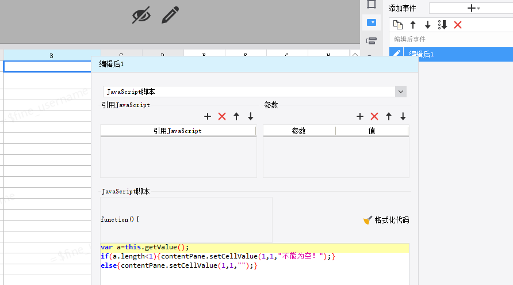
Task: Click the else setCellValue code line
Action: 179,265
